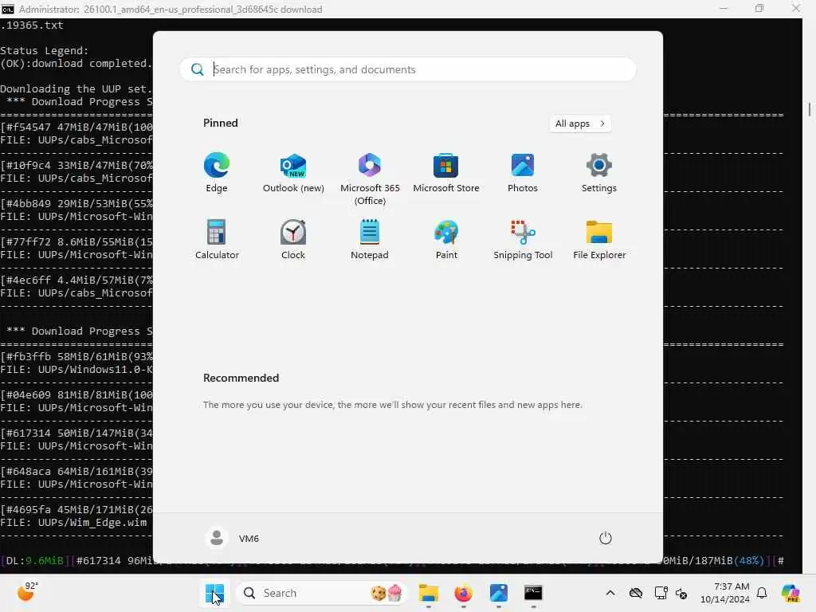Open weather widget showing 92°
The image size is (816, 612).
pos(28,592)
